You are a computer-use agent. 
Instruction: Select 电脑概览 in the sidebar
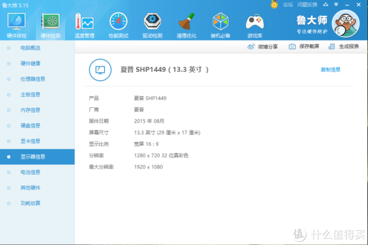coord(31,47)
